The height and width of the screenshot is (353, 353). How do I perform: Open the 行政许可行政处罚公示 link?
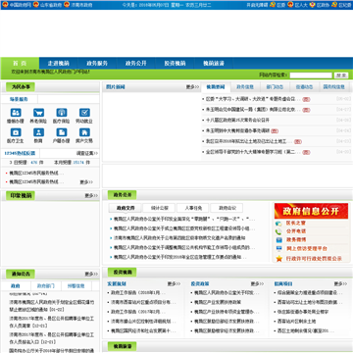pyautogui.click(x=314, y=259)
